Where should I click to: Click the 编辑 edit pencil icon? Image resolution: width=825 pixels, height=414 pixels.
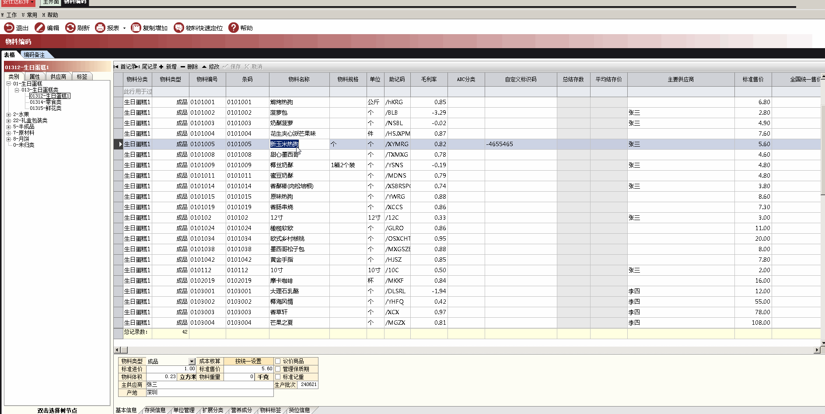[x=40, y=28]
